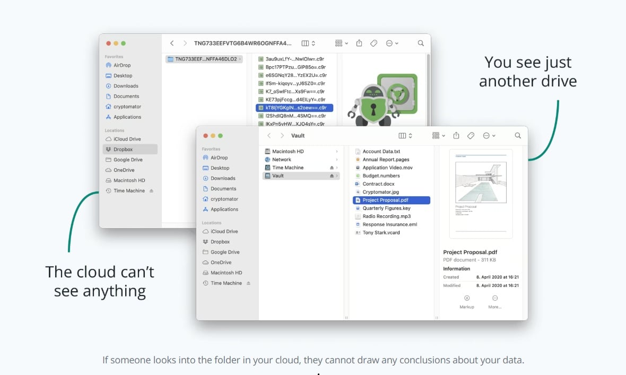Screen dimensions: 626x375
Task: Click the search icon in back Finder window
Action: (421, 43)
